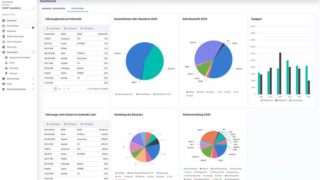
Task: Expand the Profil section arrow
Action: (33, 84)
